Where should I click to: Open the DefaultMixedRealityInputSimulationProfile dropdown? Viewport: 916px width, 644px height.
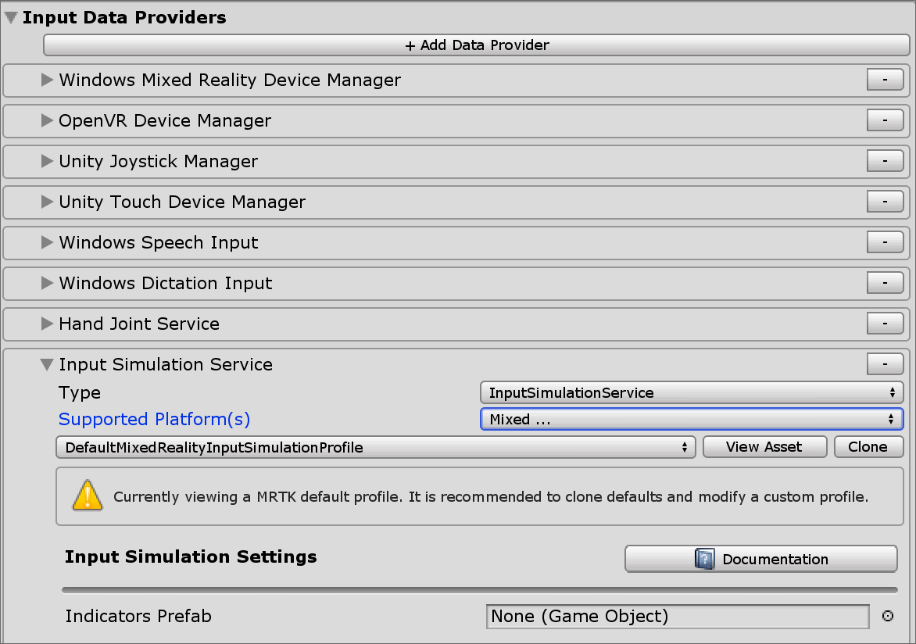tap(375, 446)
